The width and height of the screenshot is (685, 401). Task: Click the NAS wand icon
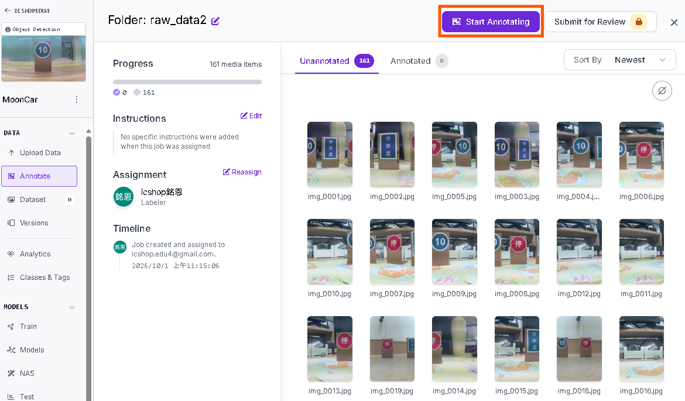11,373
